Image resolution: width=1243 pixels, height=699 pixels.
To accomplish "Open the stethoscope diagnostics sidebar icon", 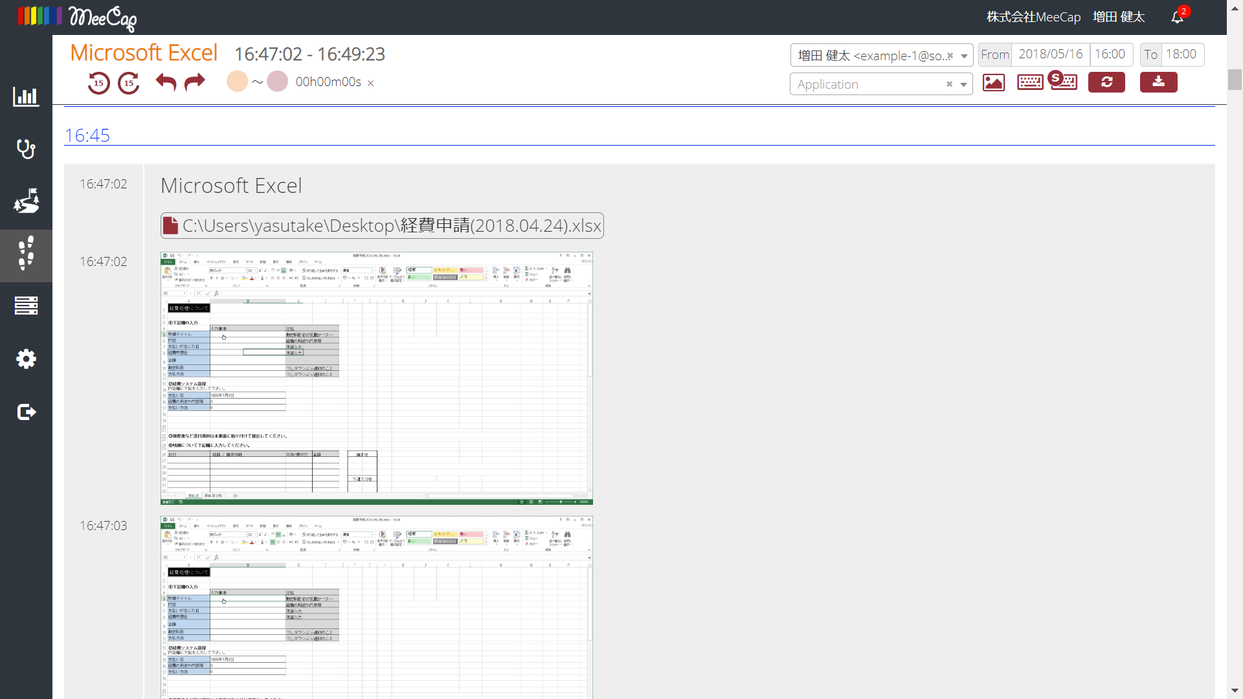I will coord(26,149).
